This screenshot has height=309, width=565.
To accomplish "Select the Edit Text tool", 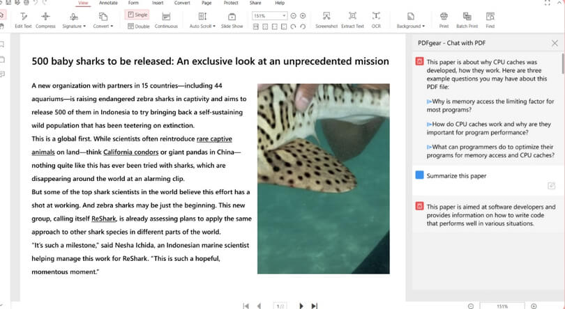I will coord(24,20).
